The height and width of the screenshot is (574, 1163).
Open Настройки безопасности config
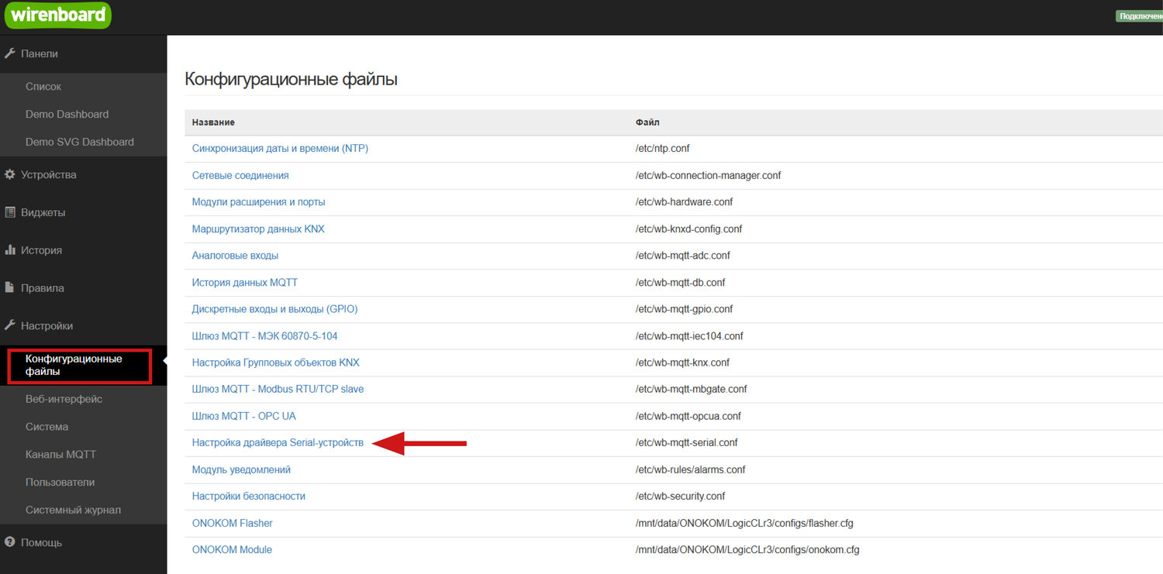click(249, 496)
